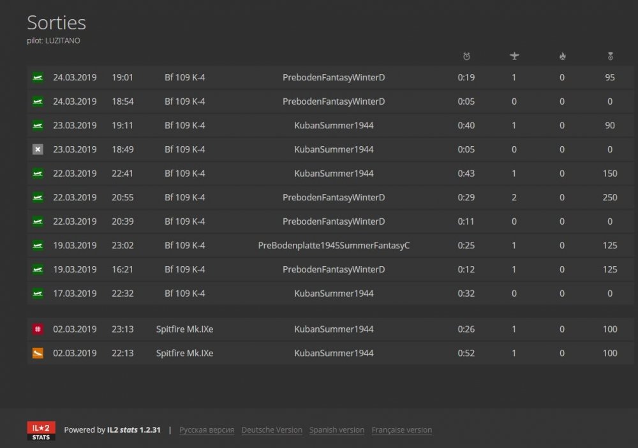This screenshot has height=448, width=638.
Task: Open landed status icon for 23.03.2019 19:11 sortie
Action: [x=38, y=125]
